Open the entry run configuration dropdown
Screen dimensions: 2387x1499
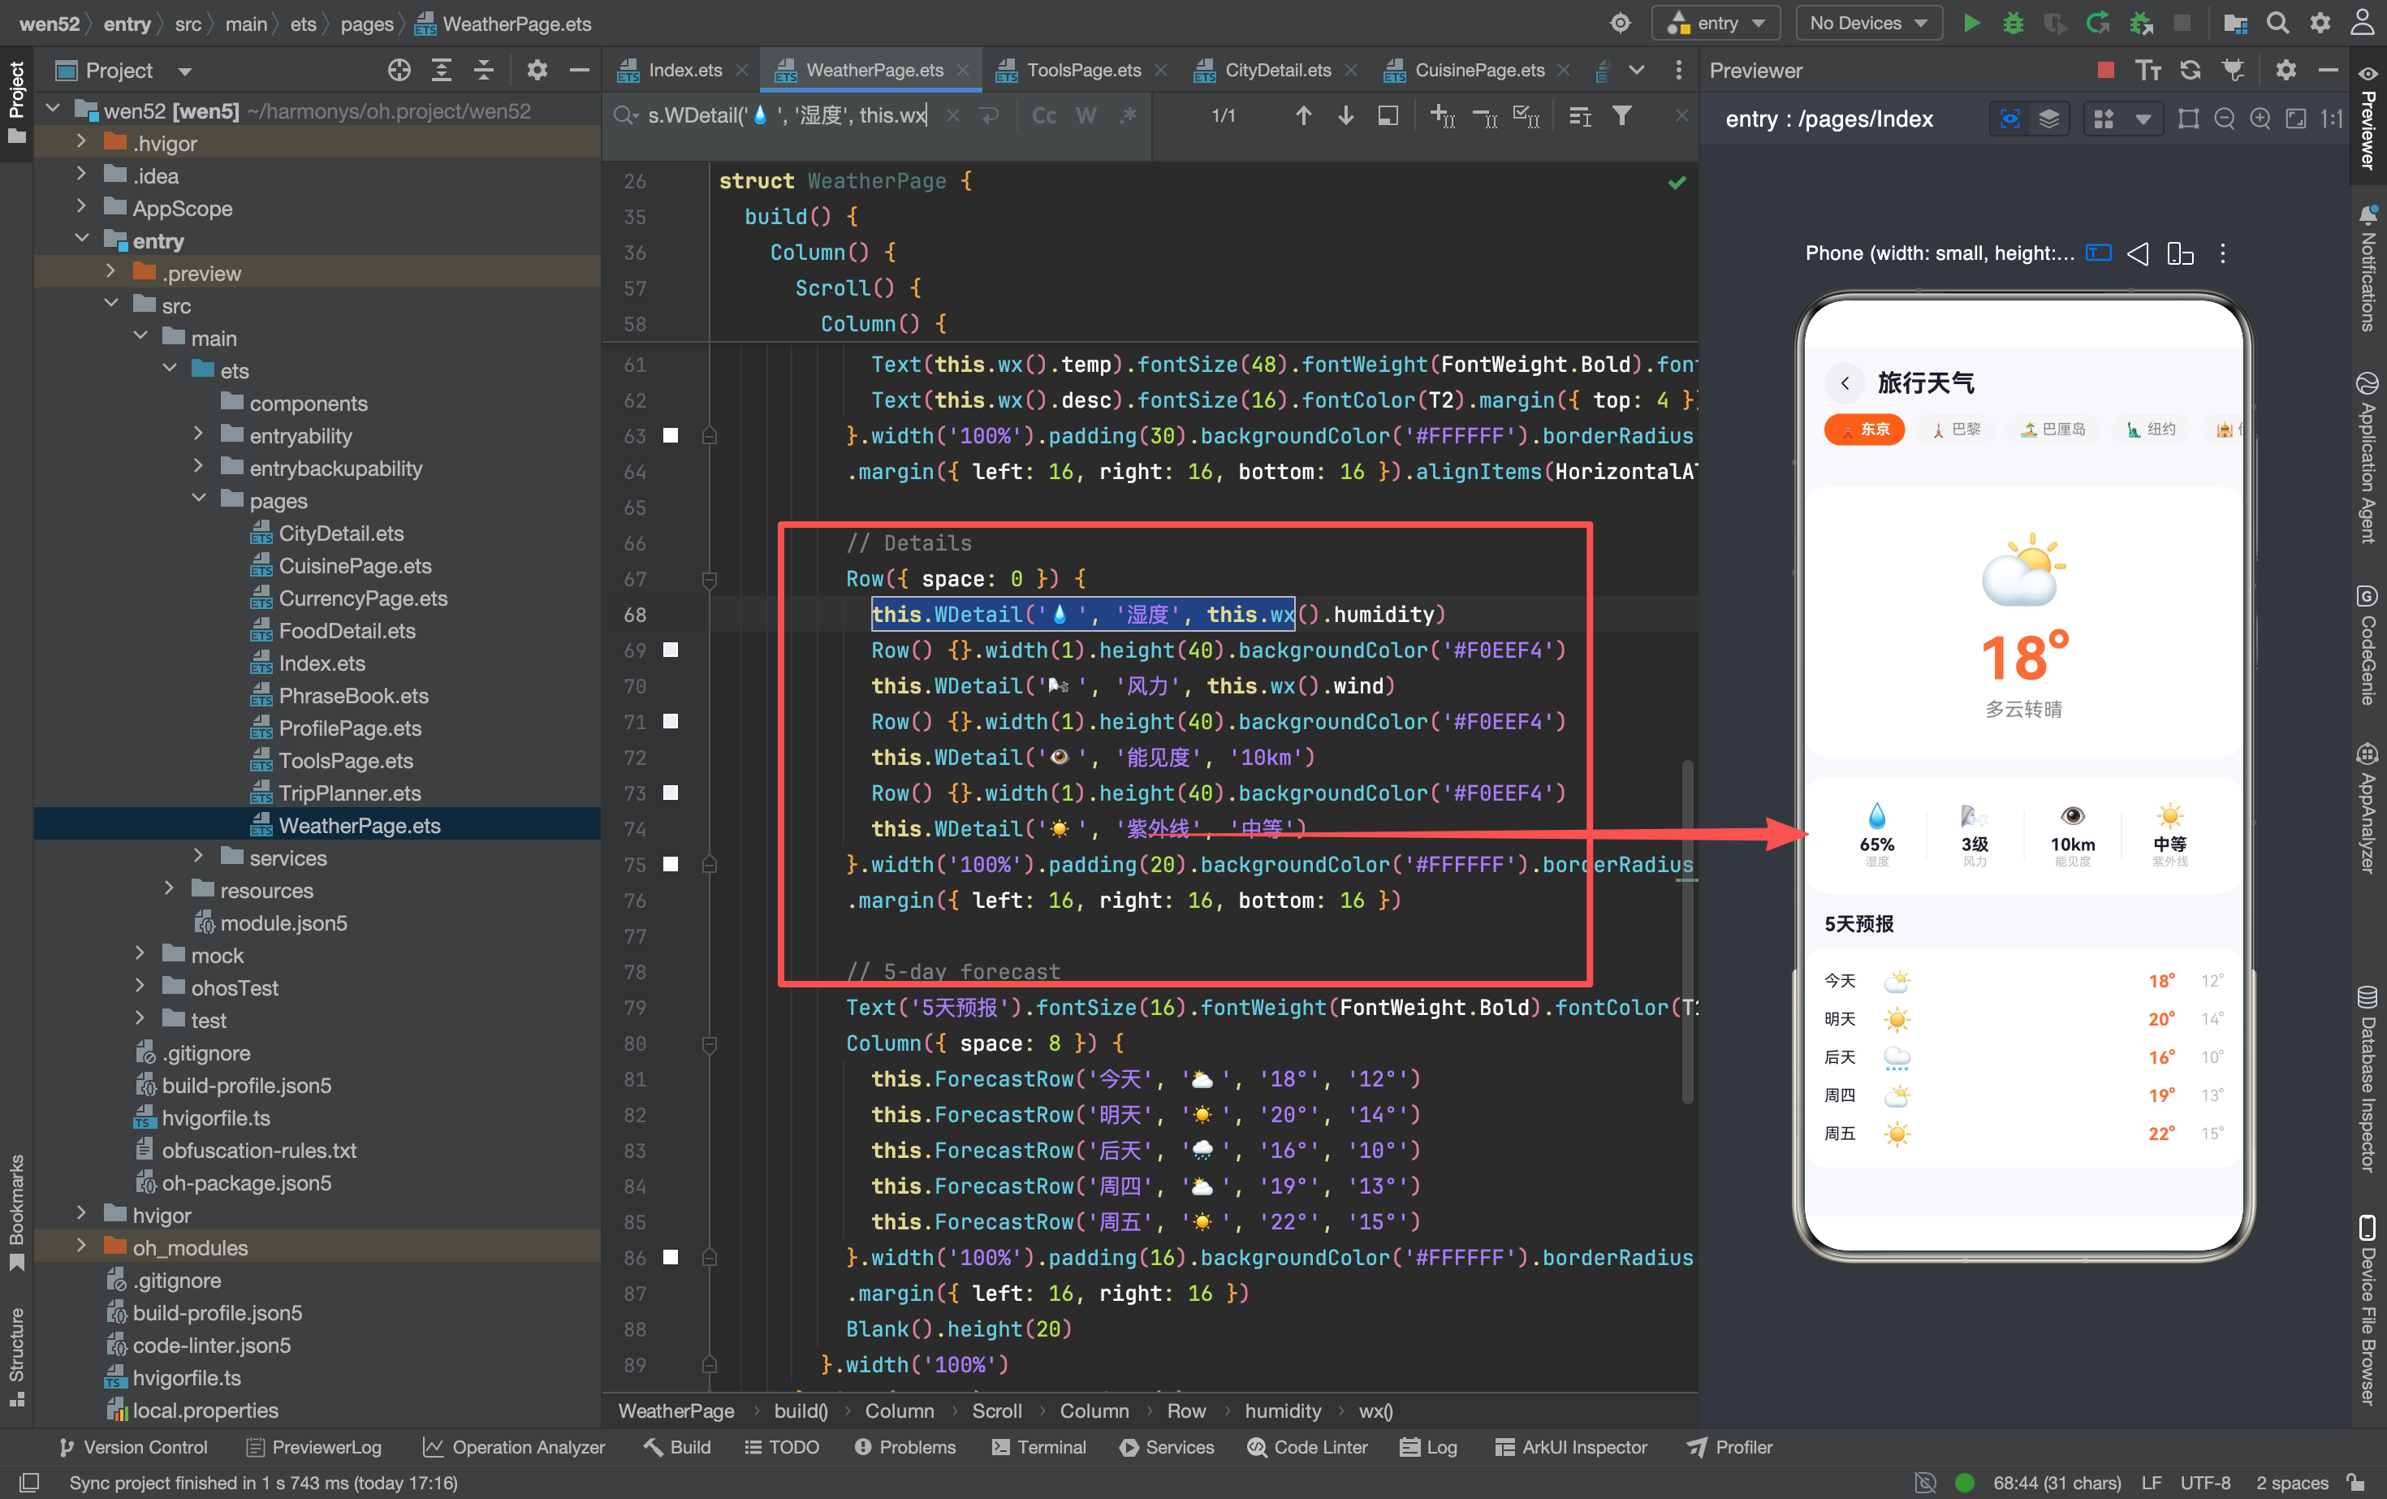[1716, 23]
